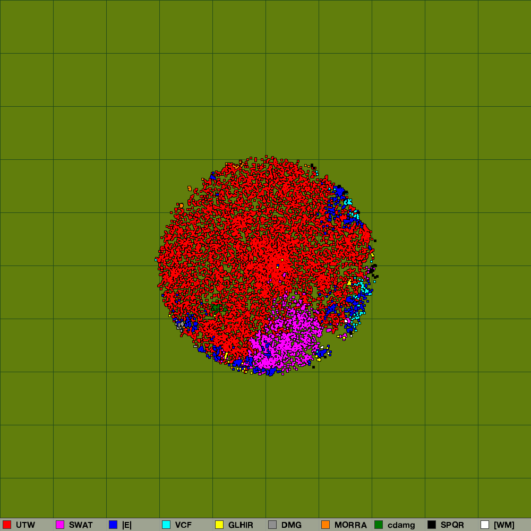Click the white [WM] legend swatch
This screenshot has height=531, width=531.
coord(485,525)
